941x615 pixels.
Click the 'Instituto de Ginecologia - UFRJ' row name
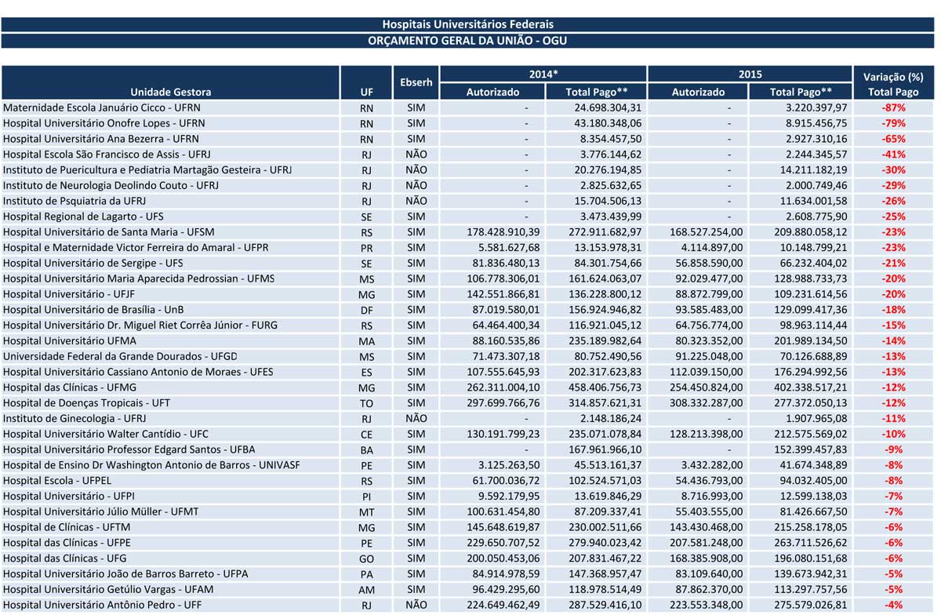74,419
